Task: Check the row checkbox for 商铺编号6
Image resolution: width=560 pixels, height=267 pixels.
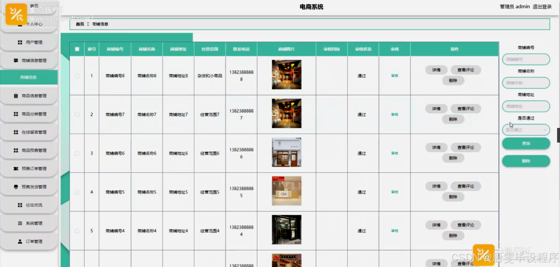Action: [x=77, y=153]
